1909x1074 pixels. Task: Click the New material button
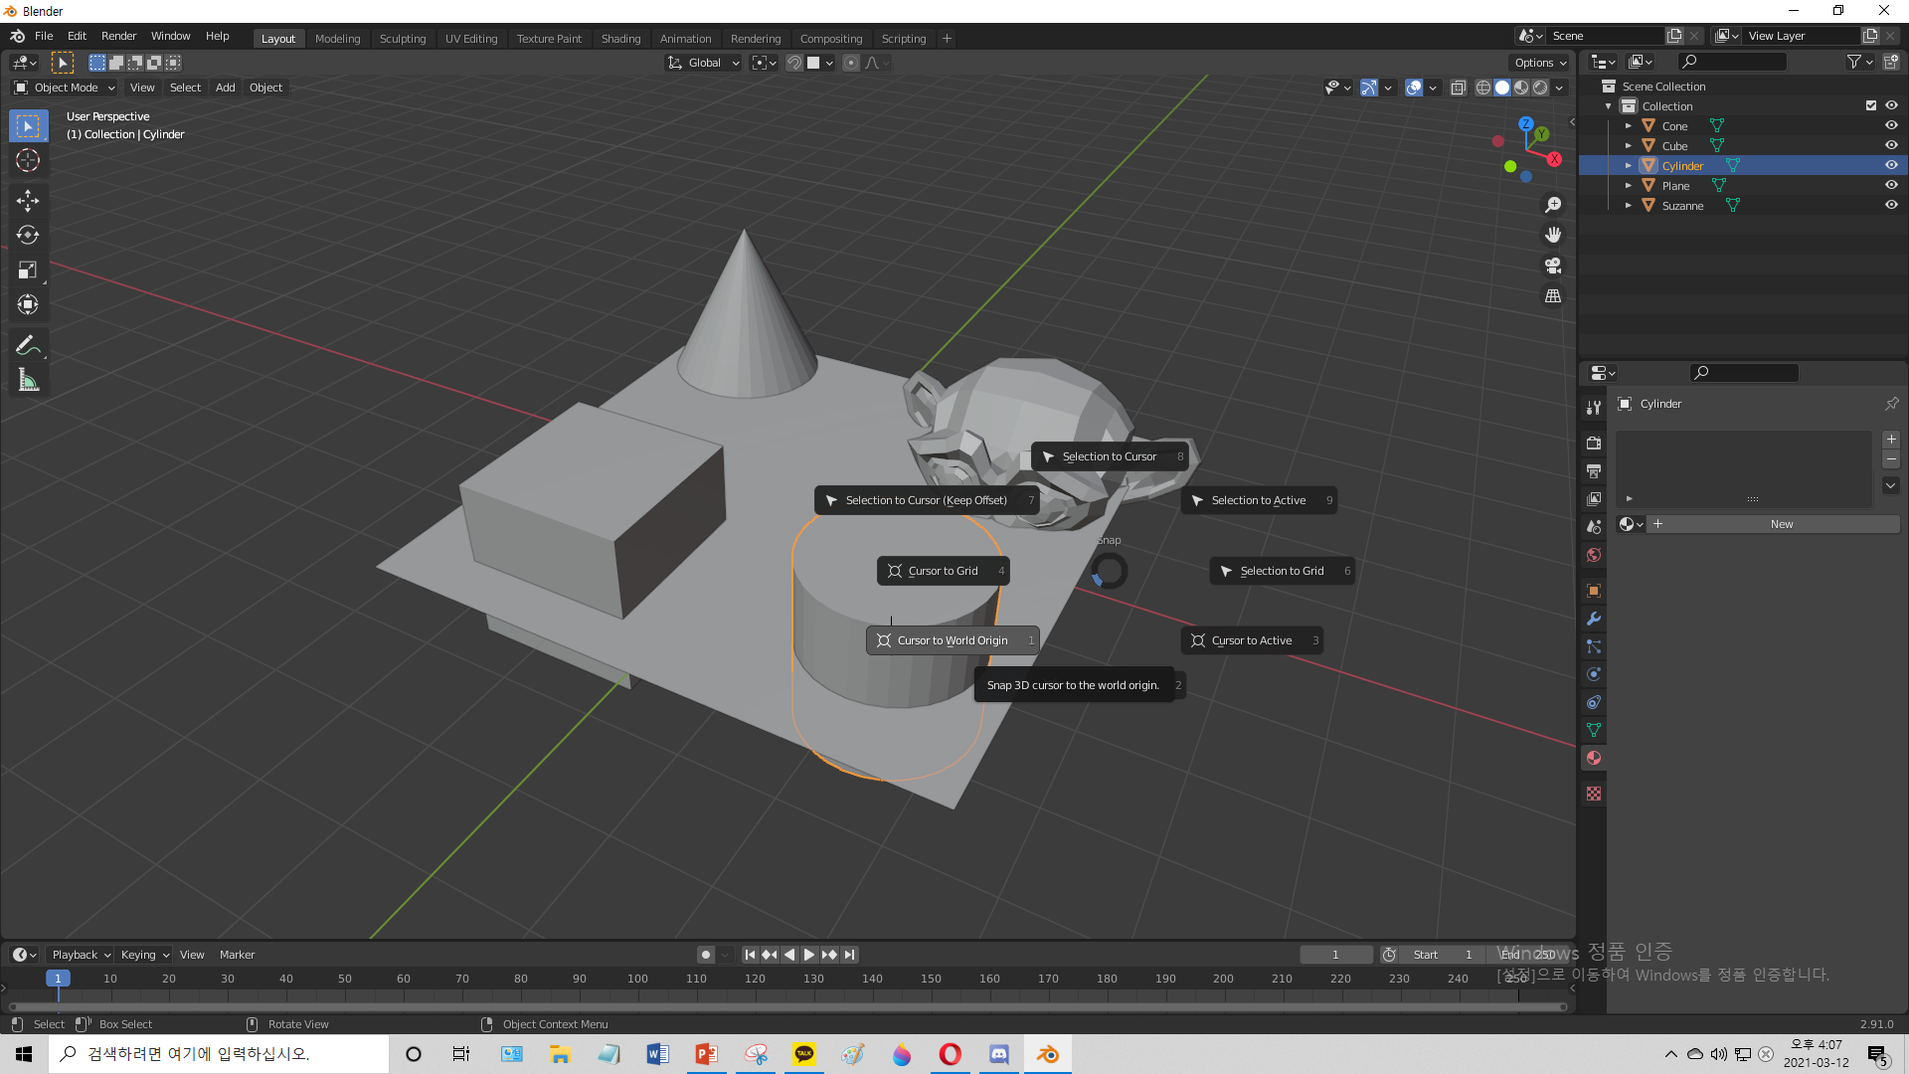click(x=1781, y=524)
